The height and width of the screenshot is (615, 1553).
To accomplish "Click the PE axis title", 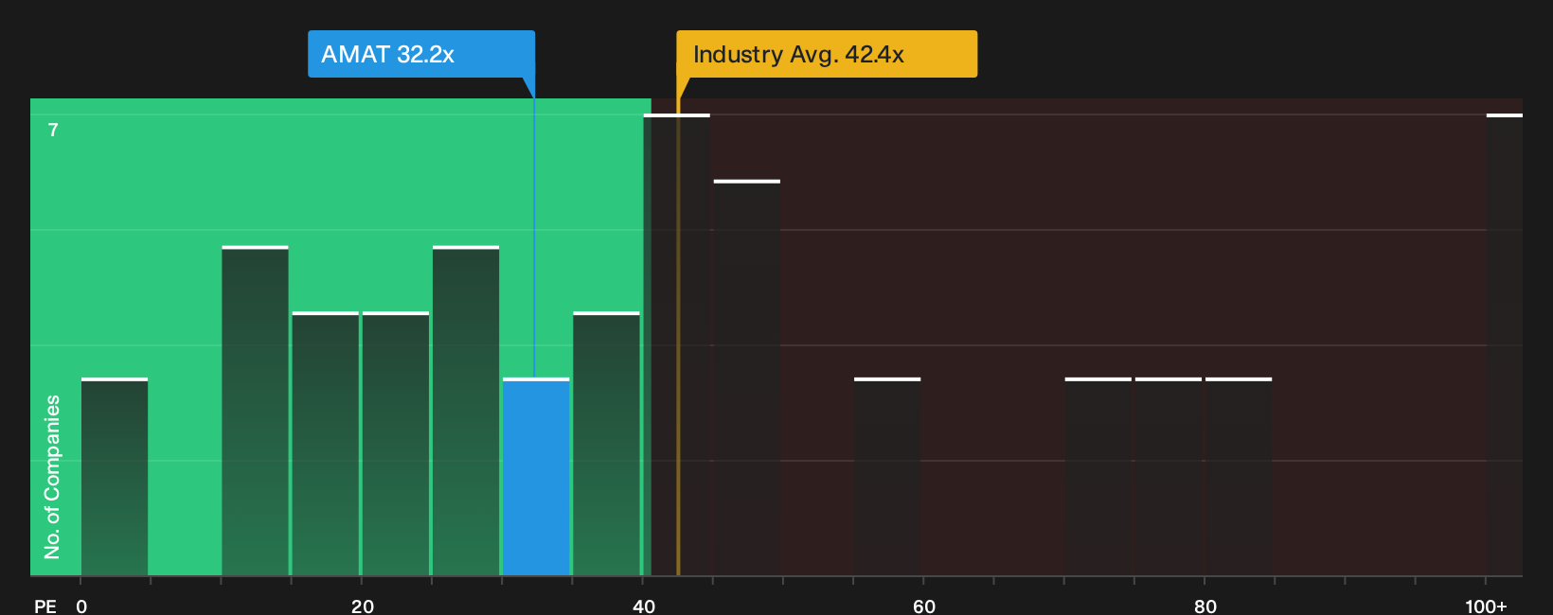I will [45, 606].
